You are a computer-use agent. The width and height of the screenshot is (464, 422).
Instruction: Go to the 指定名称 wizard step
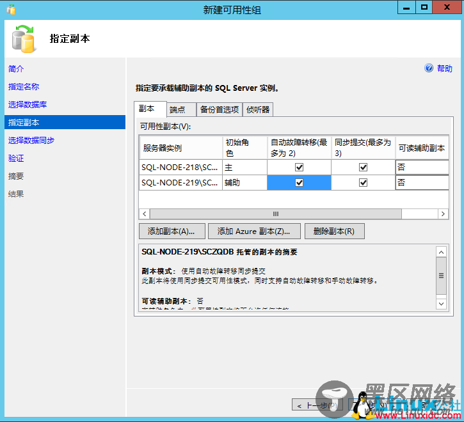[24, 87]
